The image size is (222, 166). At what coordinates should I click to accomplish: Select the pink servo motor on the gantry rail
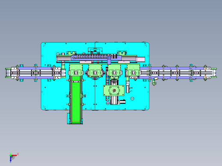(141, 59)
